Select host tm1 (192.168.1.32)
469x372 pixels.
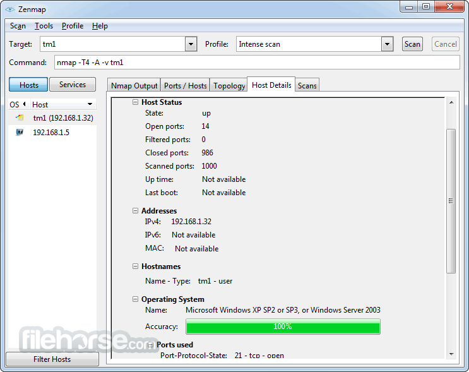pos(52,118)
